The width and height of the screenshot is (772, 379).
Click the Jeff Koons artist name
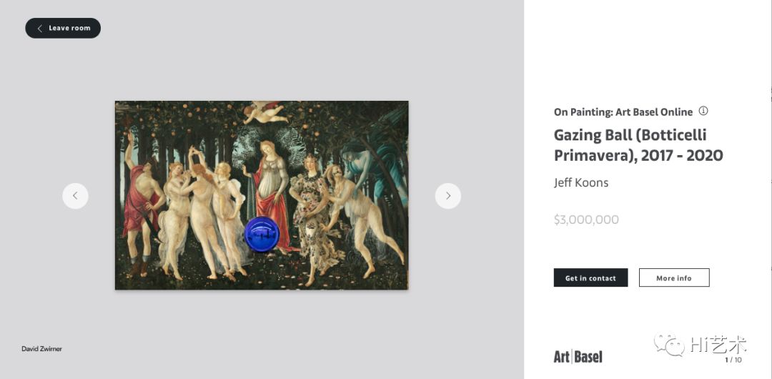pos(581,183)
